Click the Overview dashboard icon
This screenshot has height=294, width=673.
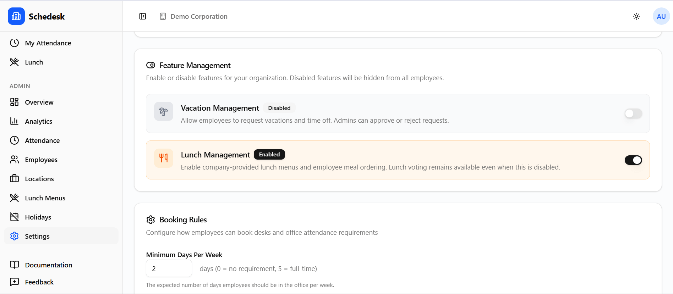click(x=14, y=102)
